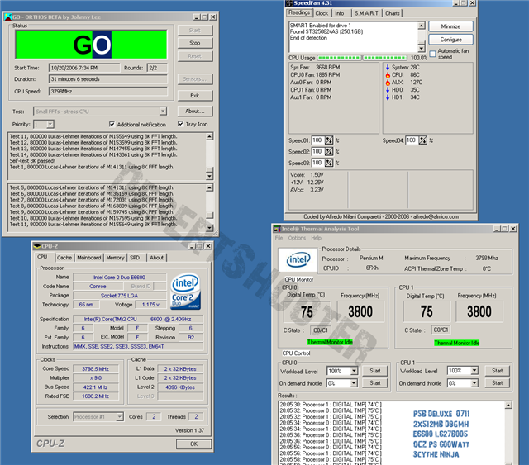The height and width of the screenshot is (465, 529).
Task: Click upper ORTHOS log scrollbar down arrow
Action: click(209, 176)
